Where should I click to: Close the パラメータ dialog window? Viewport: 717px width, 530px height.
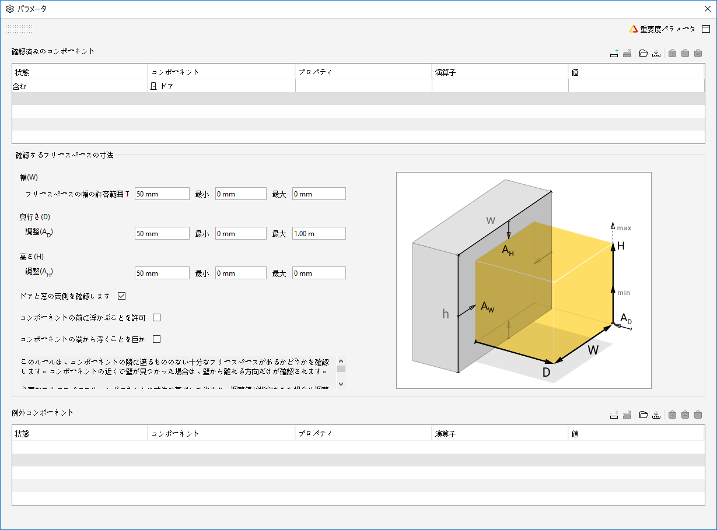pyautogui.click(x=707, y=9)
